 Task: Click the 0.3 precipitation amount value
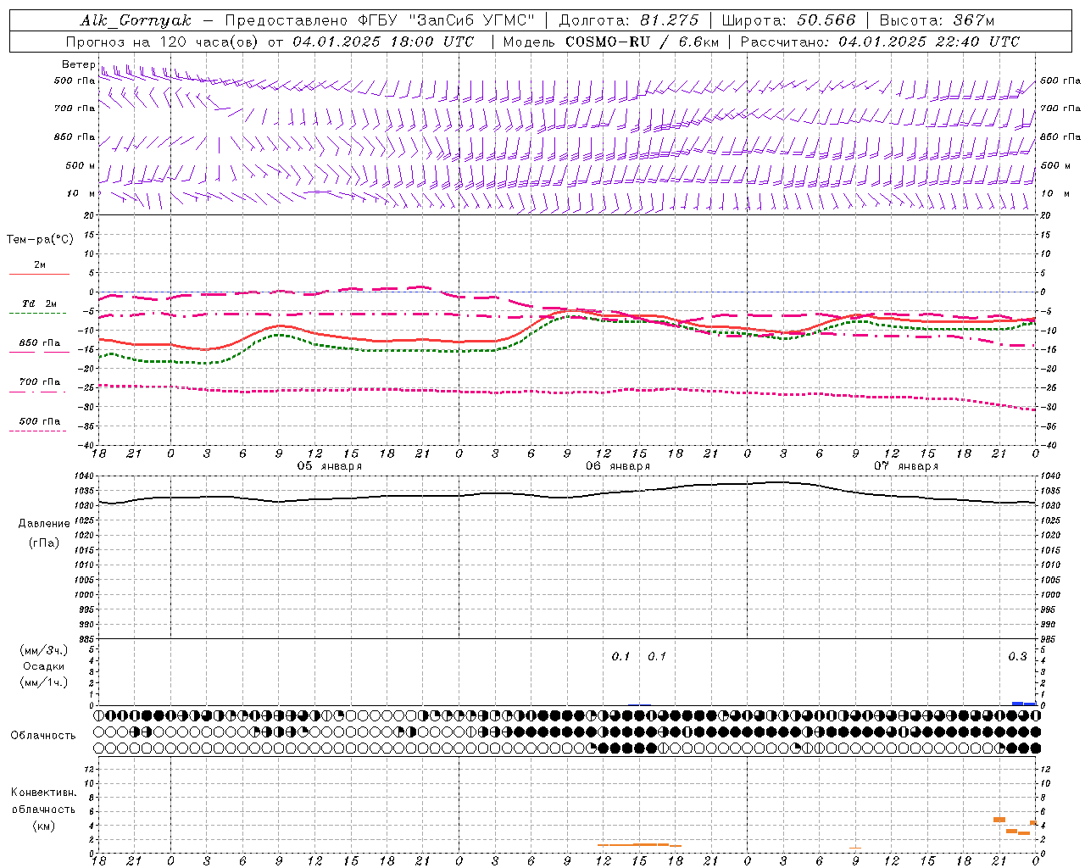point(1017,656)
